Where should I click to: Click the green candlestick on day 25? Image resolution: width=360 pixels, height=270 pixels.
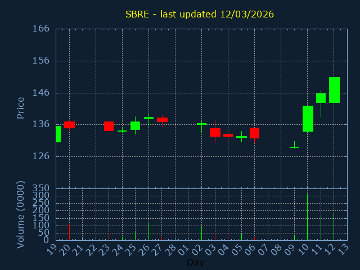click(x=135, y=125)
